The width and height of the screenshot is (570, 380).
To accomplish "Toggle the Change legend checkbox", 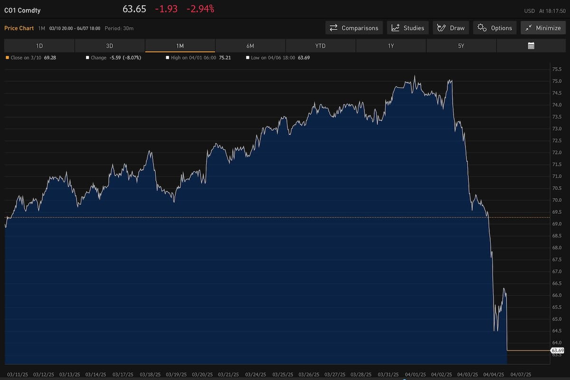I will [87, 57].
